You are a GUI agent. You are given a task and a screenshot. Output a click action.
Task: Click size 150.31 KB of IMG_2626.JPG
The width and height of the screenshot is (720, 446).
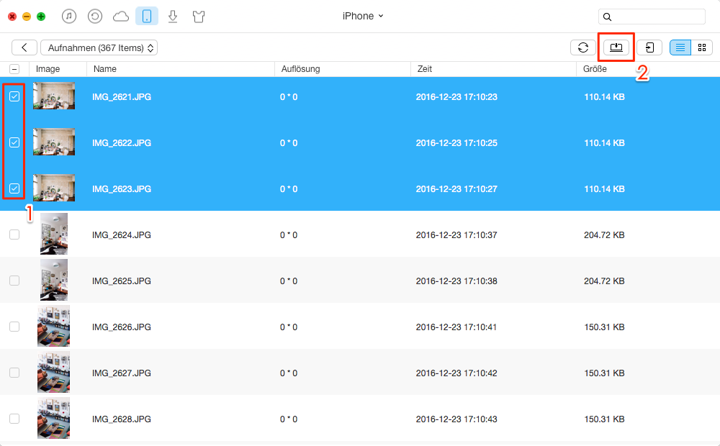[604, 327]
